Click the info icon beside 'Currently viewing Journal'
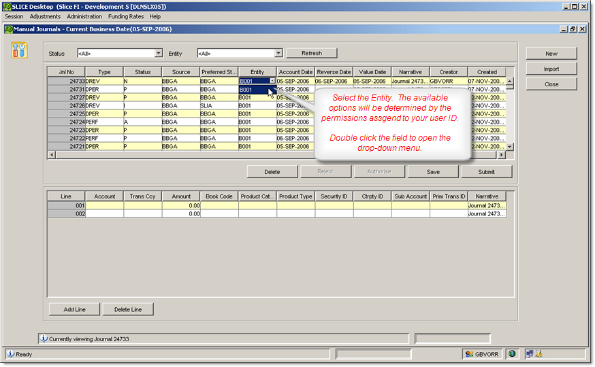This screenshot has width=595, height=367. click(44, 338)
